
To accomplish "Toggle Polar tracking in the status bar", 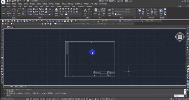I will pyautogui.click(x=38, y=99).
